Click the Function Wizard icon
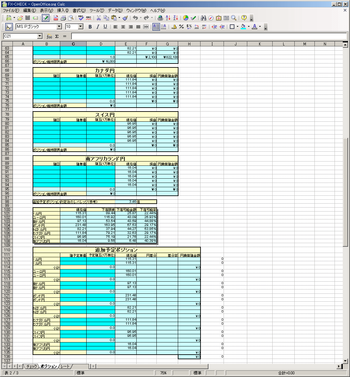This screenshot has height=377, width=350. 49,36
